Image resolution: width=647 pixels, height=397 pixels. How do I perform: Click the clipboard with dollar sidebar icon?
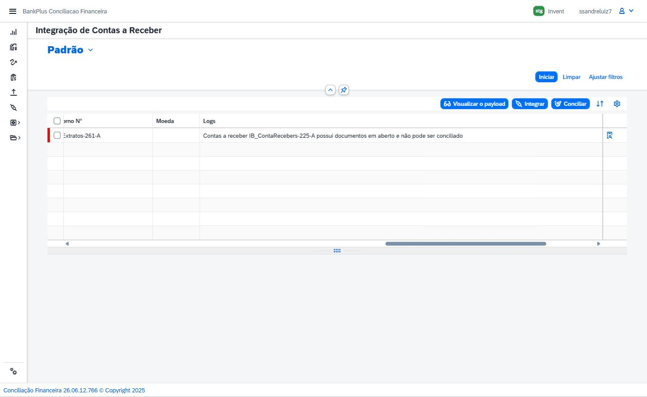tap(13, 77)
